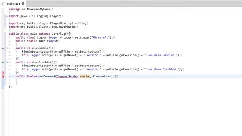242x136 pixels.
Task: Click org.bukkit.plugin.PluginDescriptionFile import text
Action: click(53, 23)
